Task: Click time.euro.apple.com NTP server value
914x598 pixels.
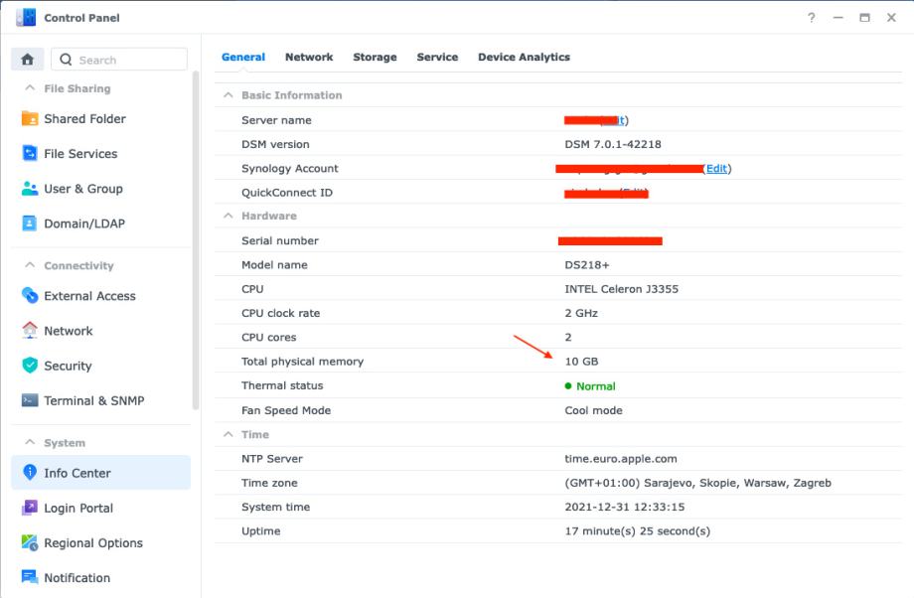Action: 621,459
